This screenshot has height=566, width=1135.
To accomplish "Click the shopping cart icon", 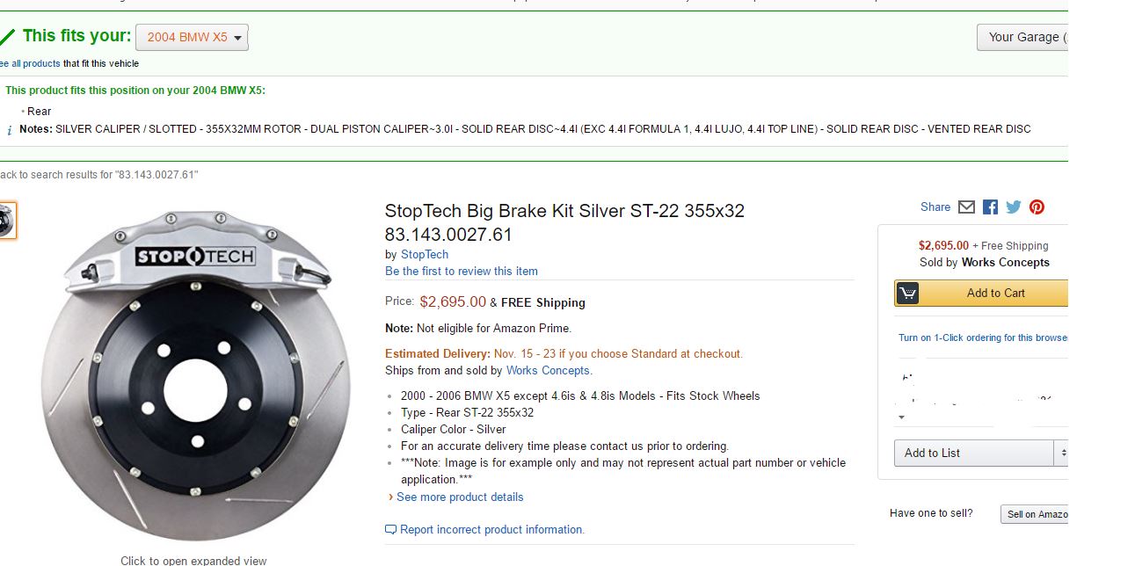I will pyautogui.click(x=907, y=294).
